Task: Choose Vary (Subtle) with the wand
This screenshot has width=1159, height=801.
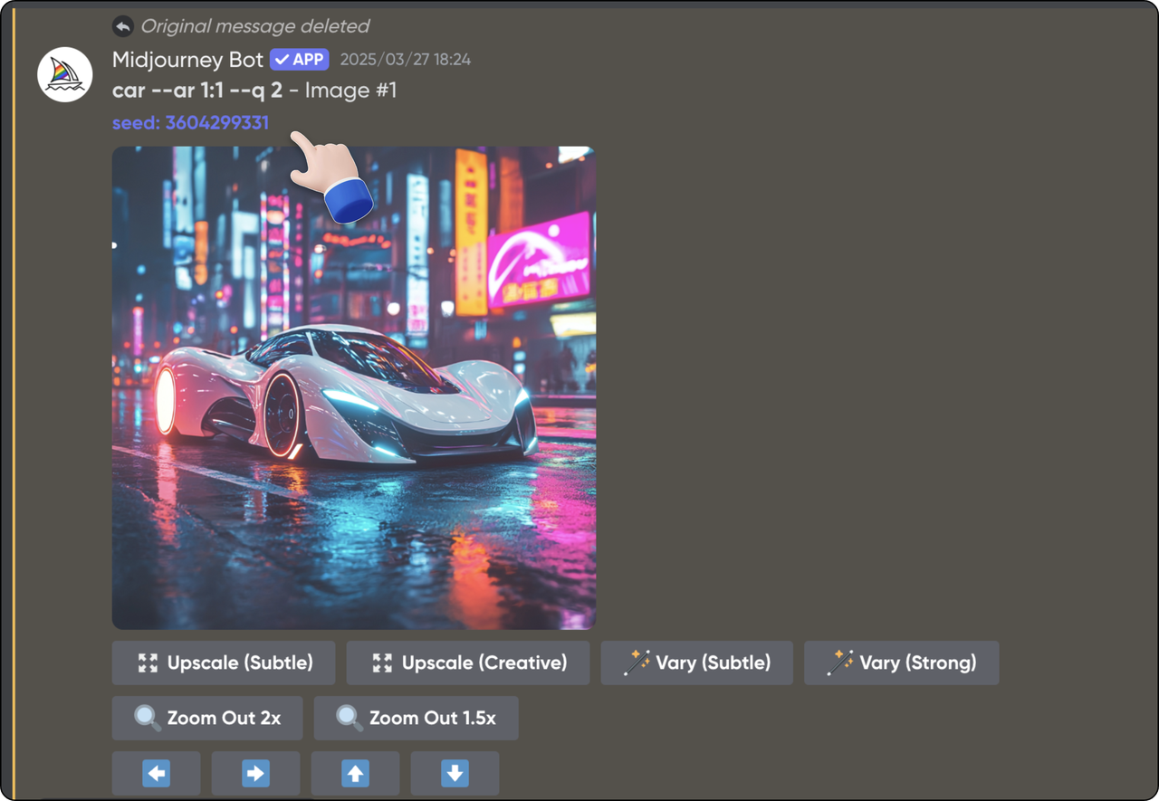Action: [697, 663]
